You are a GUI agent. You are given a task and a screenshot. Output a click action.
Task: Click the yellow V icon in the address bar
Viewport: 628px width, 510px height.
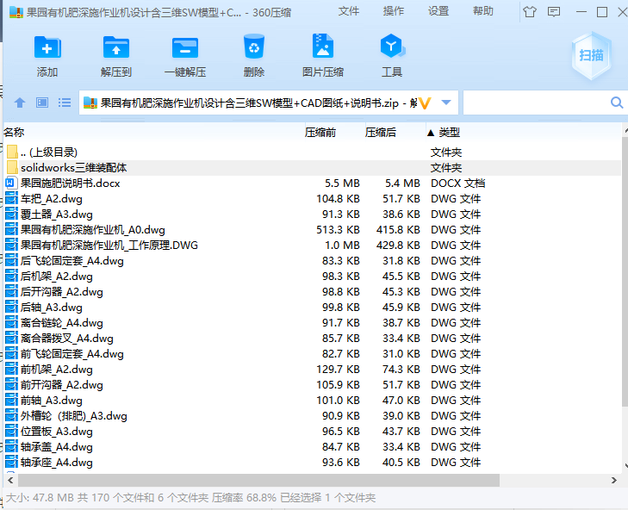[x=424, y=103]
